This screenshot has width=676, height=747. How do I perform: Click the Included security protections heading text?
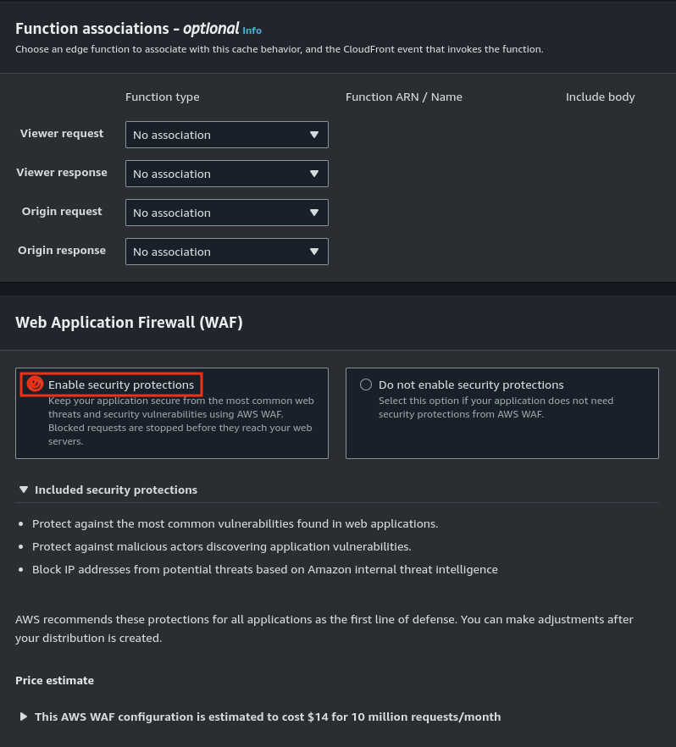pos(116,490)
